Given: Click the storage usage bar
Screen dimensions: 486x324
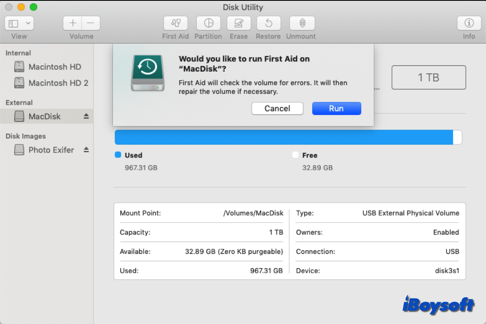Looking at the screenshot, I should tap(283, 137).
